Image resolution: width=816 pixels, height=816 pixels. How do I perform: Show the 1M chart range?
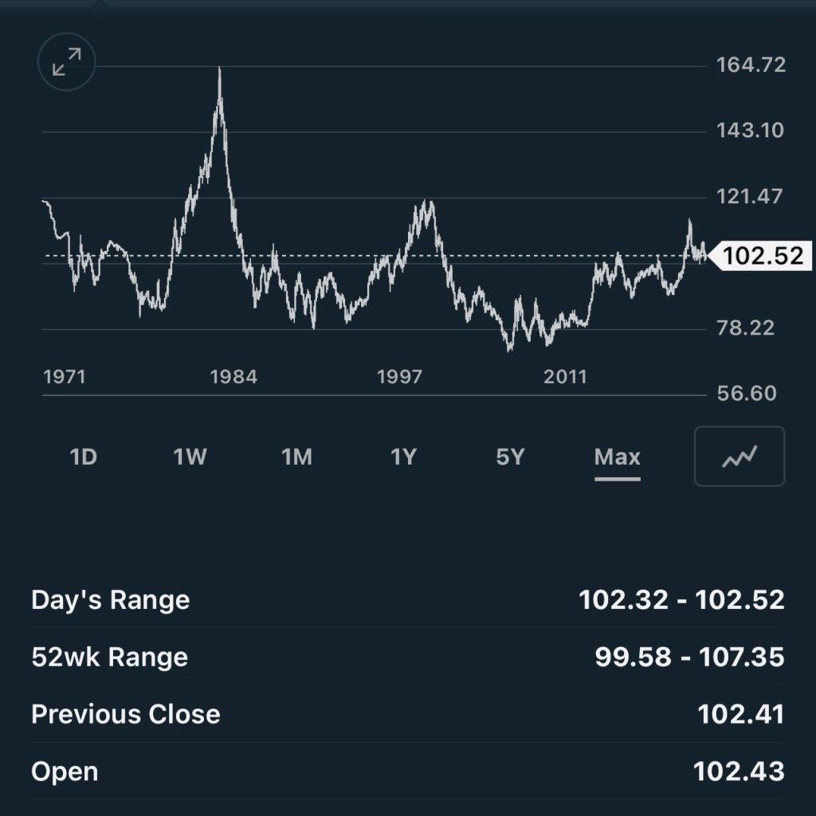296,457
